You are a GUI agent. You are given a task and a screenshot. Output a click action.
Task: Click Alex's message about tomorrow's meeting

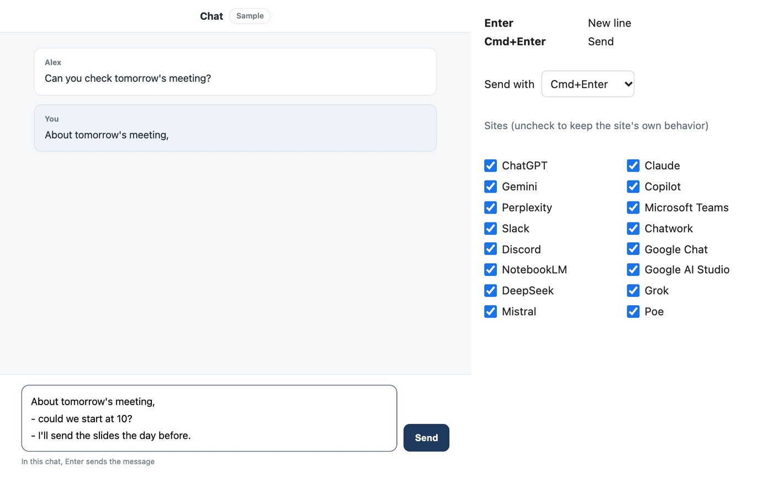coord(235,72)
